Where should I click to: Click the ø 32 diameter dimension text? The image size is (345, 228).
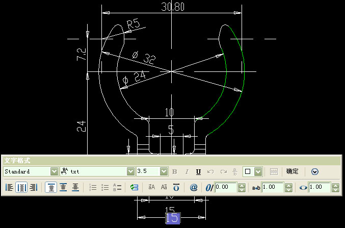point(144,57)
